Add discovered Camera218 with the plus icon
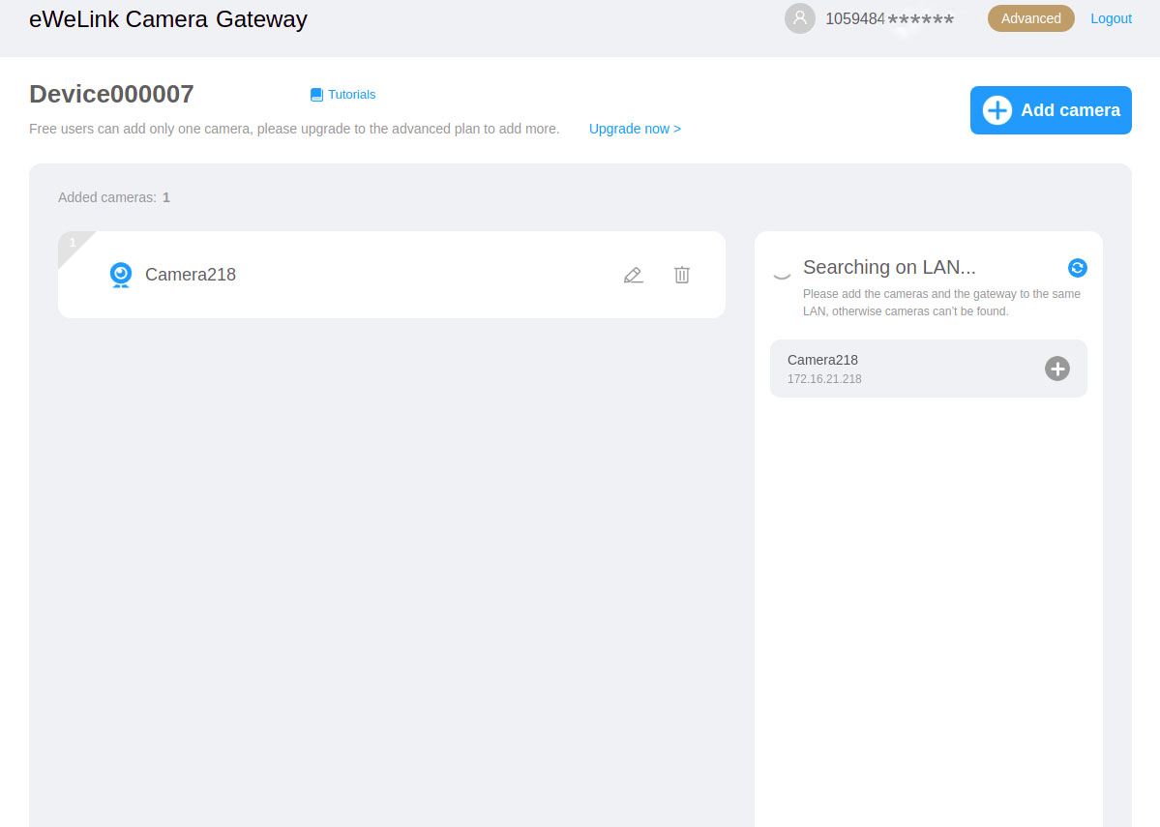The height and width of the screenshot is (827, 1160). click(x=1057, y=369)
